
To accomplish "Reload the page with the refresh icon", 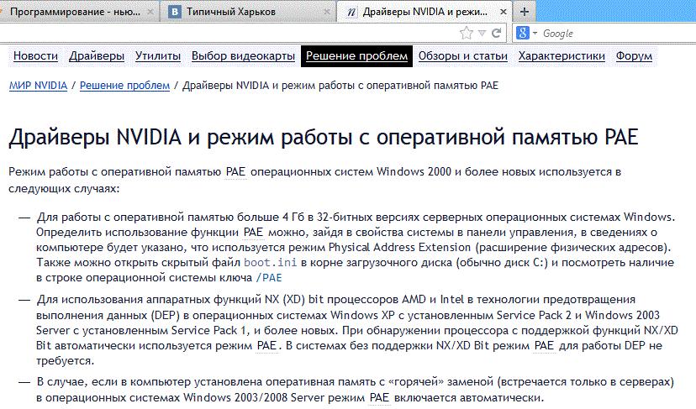I will pyautogui.click(x=497, y=33).
